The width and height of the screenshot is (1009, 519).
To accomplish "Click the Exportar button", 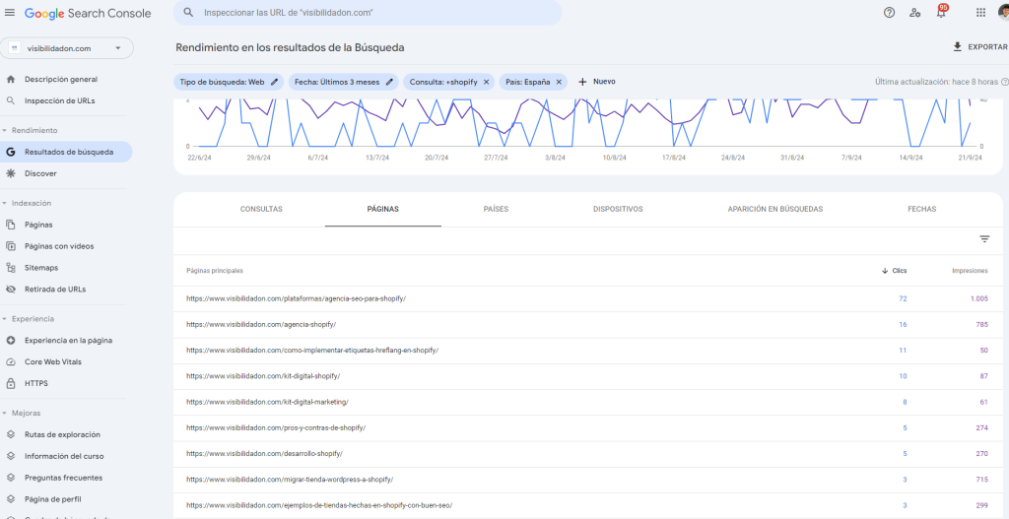I will (x=979, y=47).
